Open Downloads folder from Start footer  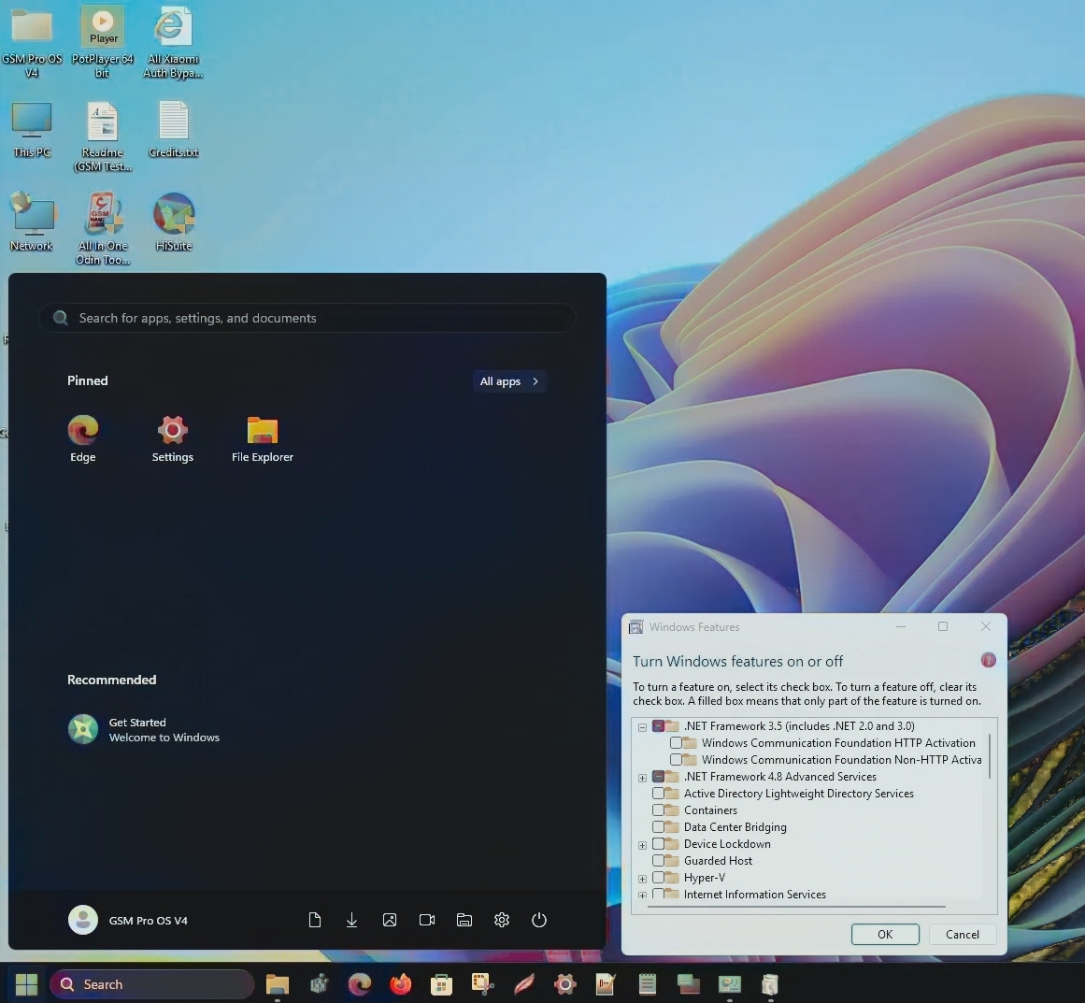tap(351, 920)
